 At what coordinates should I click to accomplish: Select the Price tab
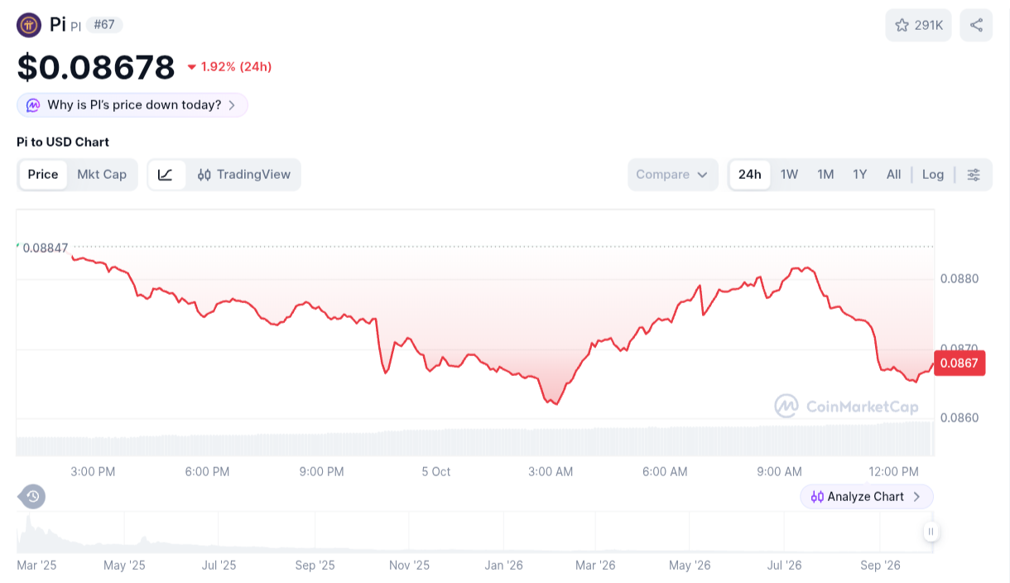pos(43,175)
